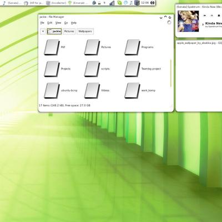Image resolution: width=222 pixels, height=222 pixels.
Task: Open the Programs folder
Action: 132,47
